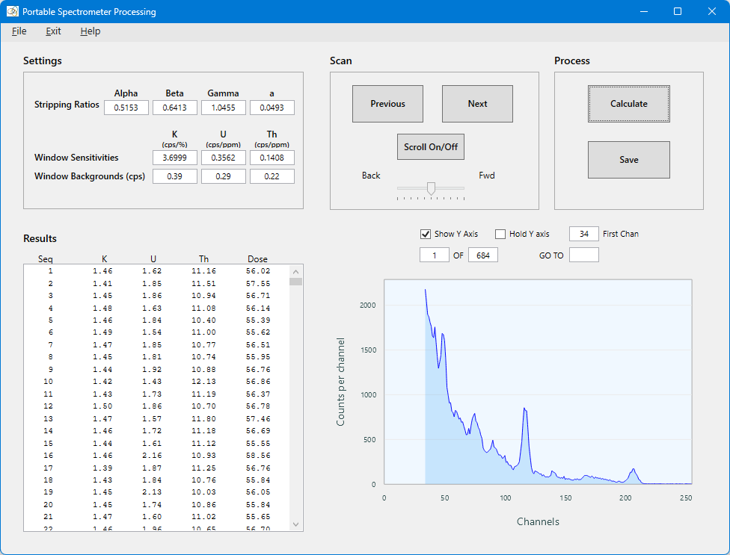Open the Exit menu

click(53, 31)
